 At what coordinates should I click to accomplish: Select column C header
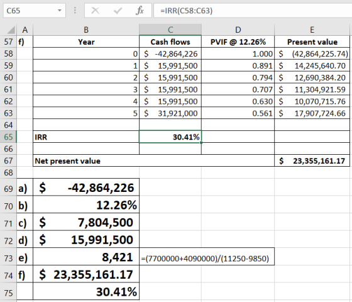coord(170,30)
